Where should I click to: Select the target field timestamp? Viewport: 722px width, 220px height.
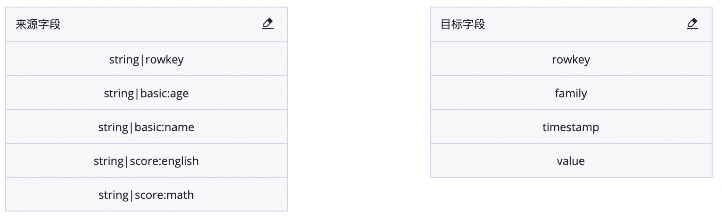click(x=571, y=127)
